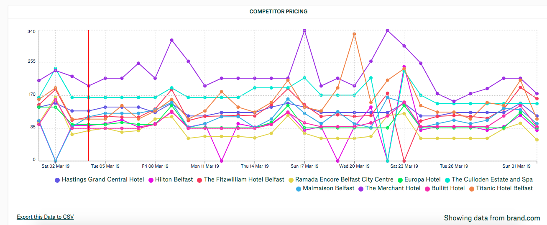Select the red zero-value point at Sat 23 Mar
Screen dimensions: 547x225
coord(404,161)
